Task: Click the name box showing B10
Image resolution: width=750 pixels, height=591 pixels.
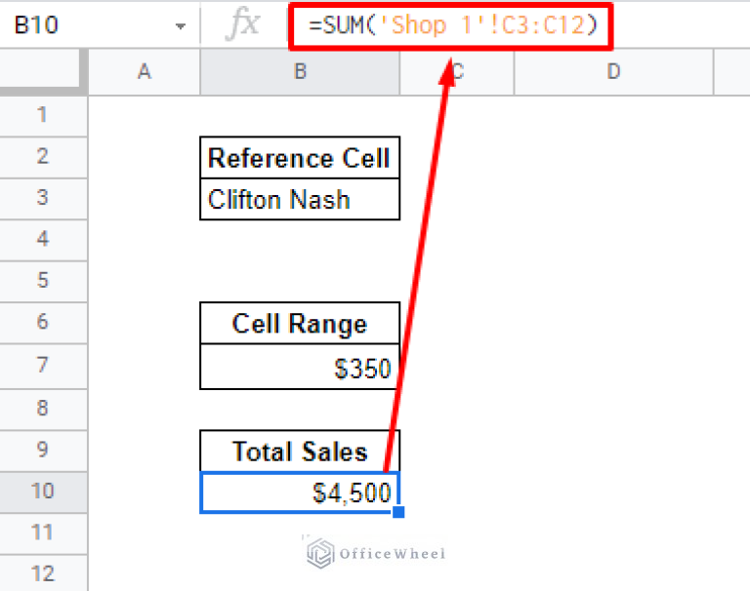Action: (x=78, y=26)
